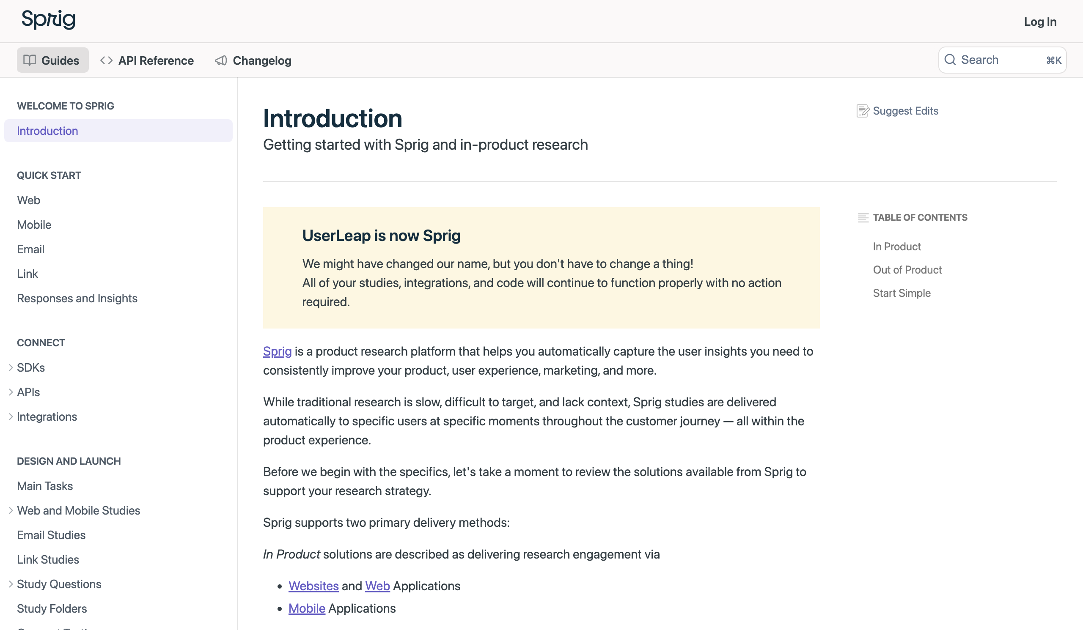Click the Suggest Edits pencil icon

tap(863, 111)
